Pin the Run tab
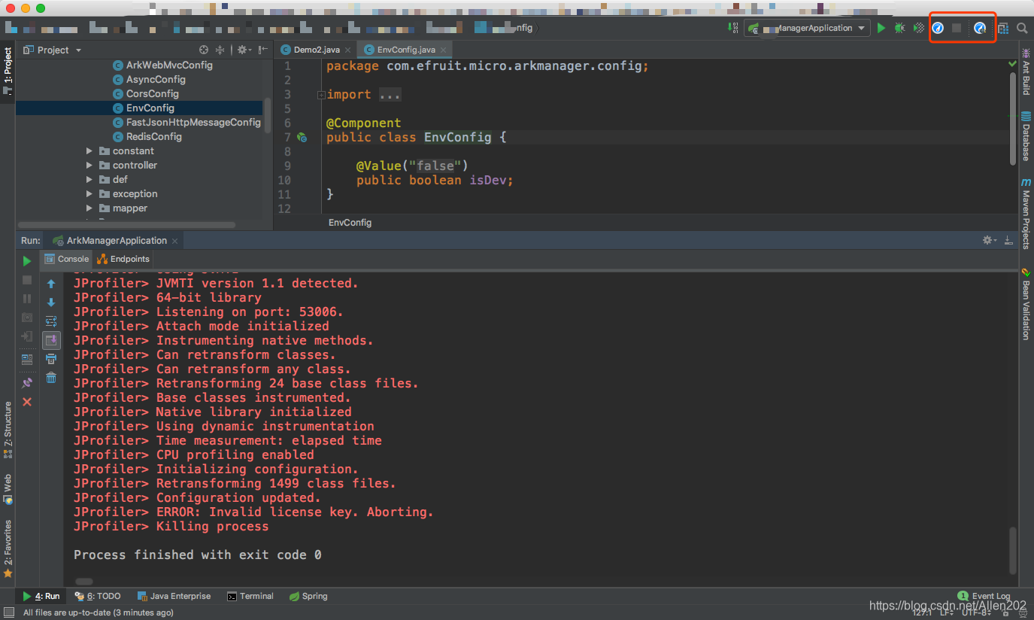 27,383
